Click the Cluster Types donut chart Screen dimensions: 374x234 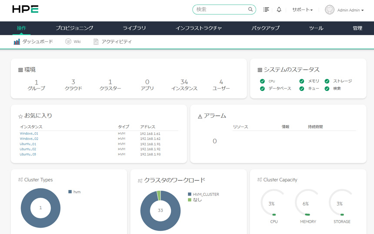pyautogui.click(x=40, y=208)
